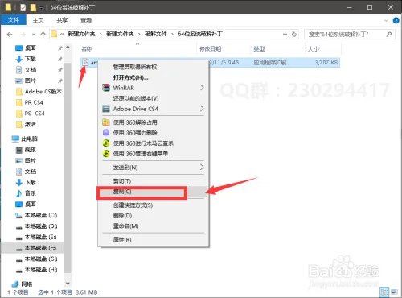Open the 共享 ribbon tab
Image resolution: width=402 pixels, height=298 pixels.
pyautogui.click(x=62, y=20)
